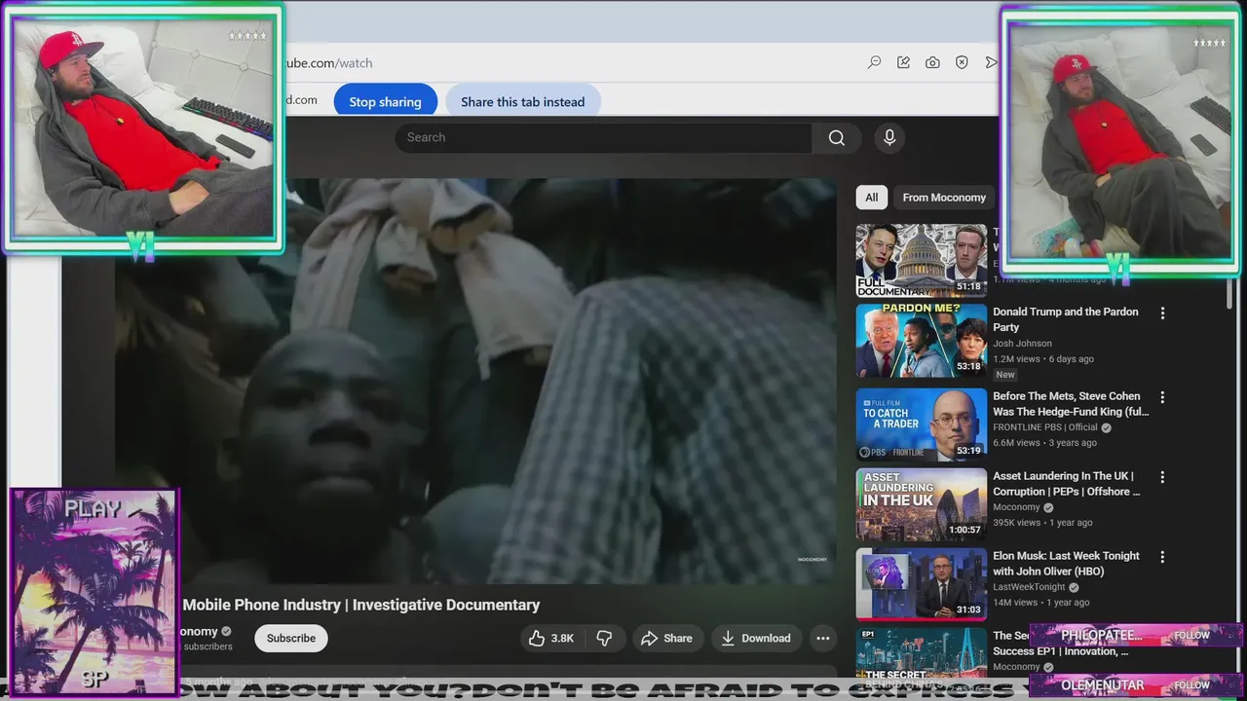
Task: Open Asset Laundering In The UK title link
Action: [x=1066, y=484]
